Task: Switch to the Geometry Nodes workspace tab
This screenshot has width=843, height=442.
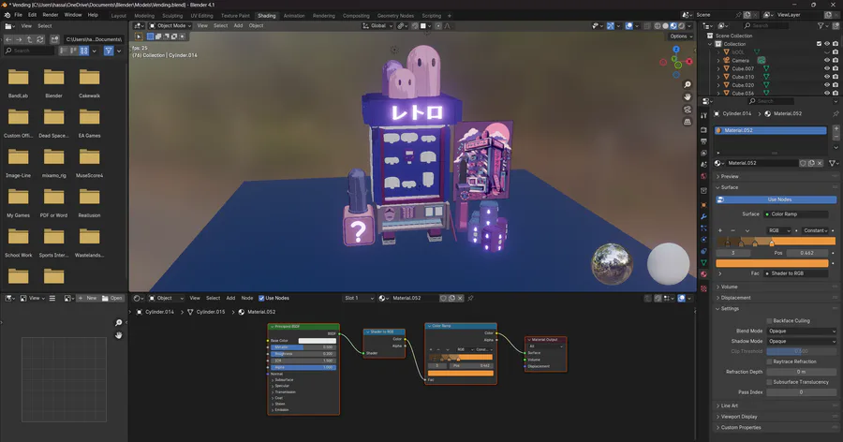Action: 395,16
